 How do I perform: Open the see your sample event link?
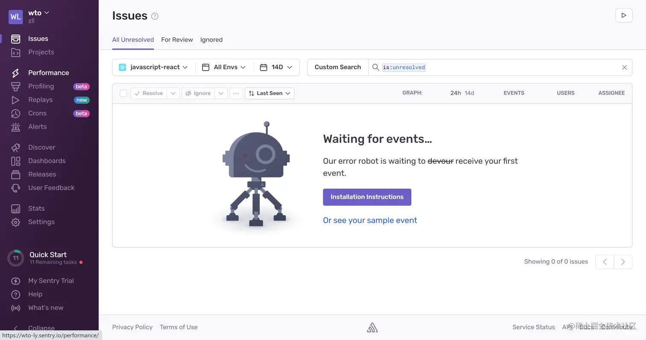pyautogui.click(x=370, y=221)
